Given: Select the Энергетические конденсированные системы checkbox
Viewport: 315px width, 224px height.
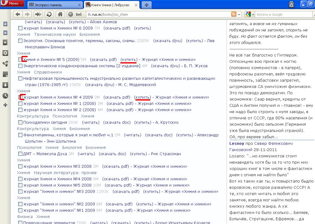Looking at the screenshot, I should (x=20, y=66).
